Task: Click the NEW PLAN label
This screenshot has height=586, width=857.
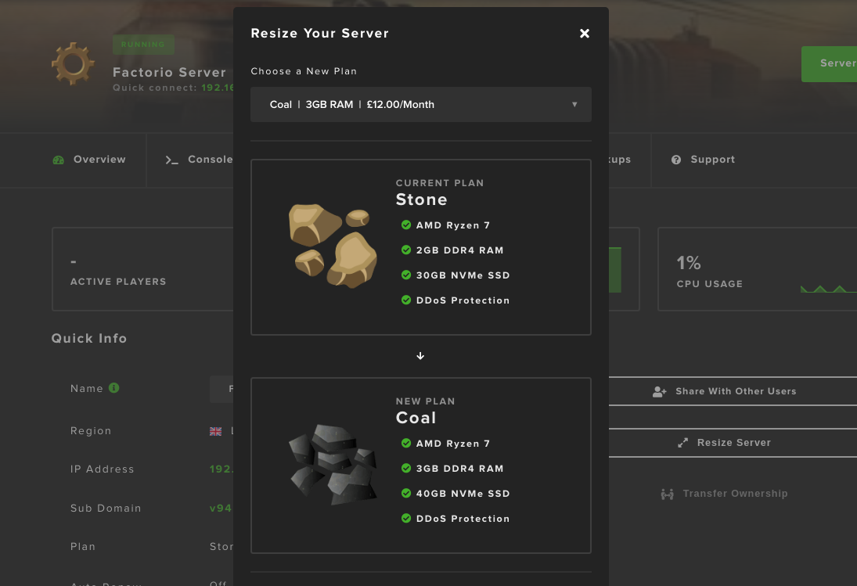Action: [425, 401]
